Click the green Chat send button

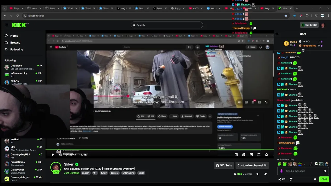point(324,179)
